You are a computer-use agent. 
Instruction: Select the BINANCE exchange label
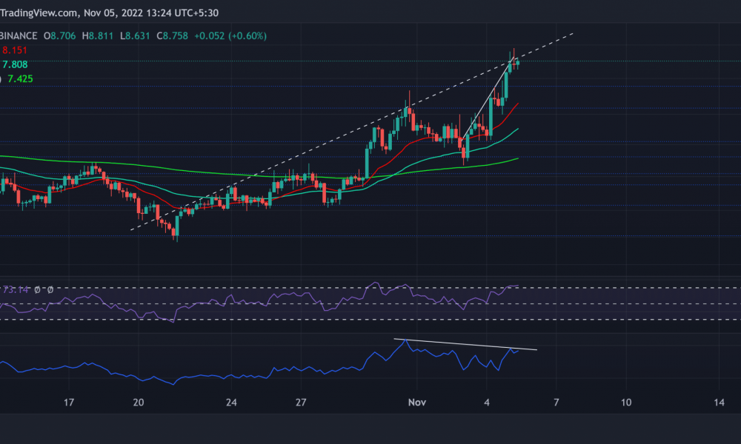[x=19, y=36]
